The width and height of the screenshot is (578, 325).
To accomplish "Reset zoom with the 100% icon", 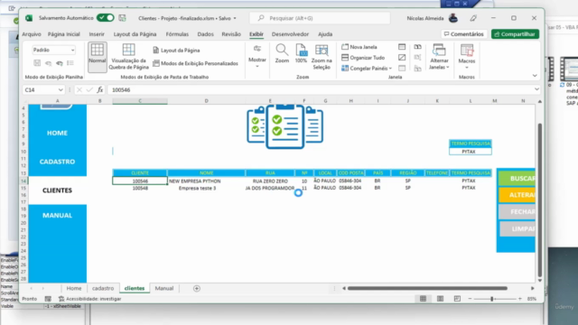I will (301, 54).
